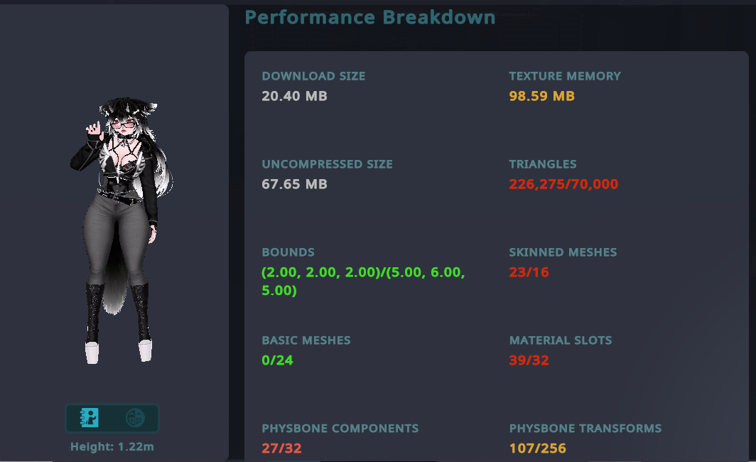The image size is (756, 462).
Task: Select the Triangles stat label
Action: (x=543, y=164)
